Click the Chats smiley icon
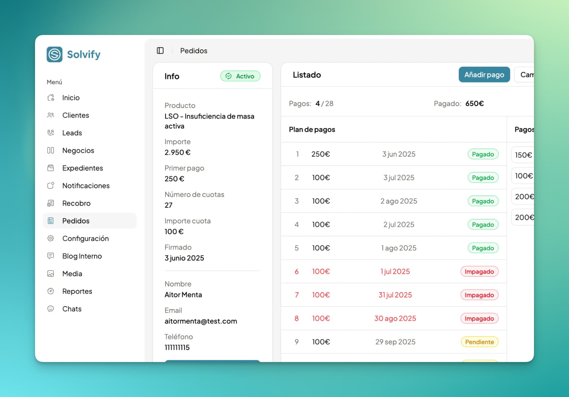 click(51, 309)
